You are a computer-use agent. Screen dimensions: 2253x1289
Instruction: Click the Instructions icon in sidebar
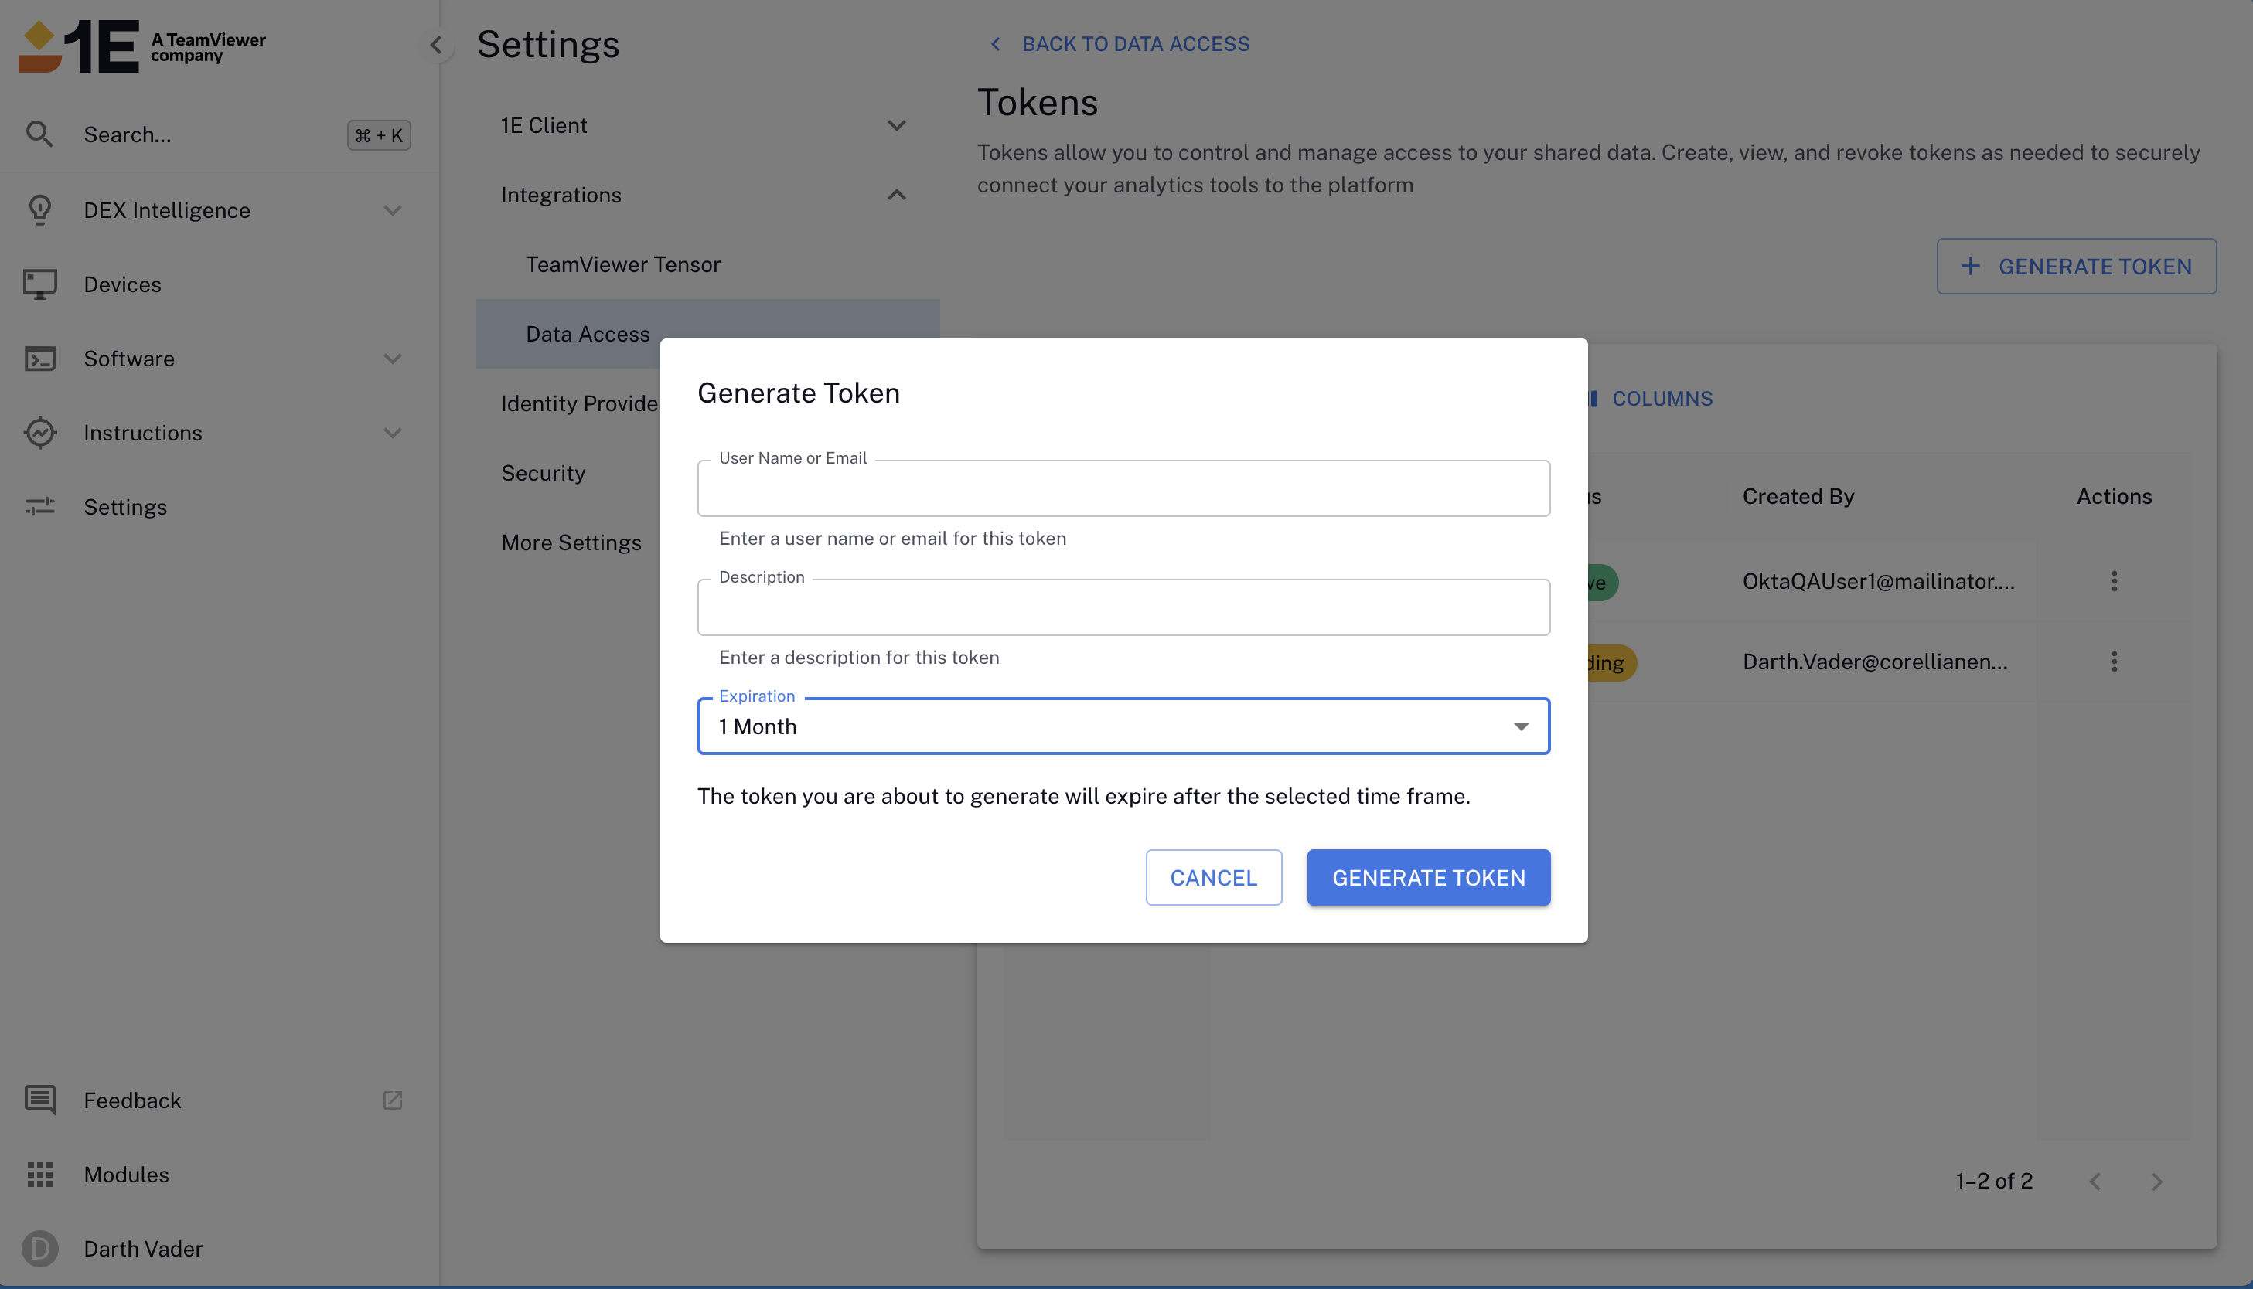coord(39,433)
